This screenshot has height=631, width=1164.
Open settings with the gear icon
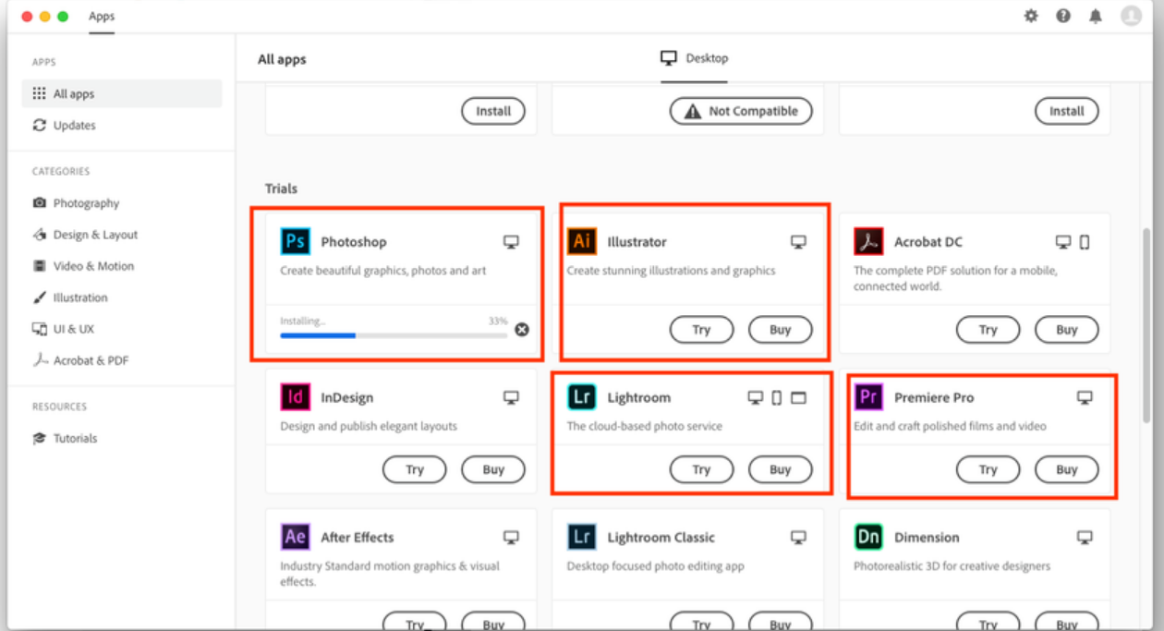point(1031,16)
